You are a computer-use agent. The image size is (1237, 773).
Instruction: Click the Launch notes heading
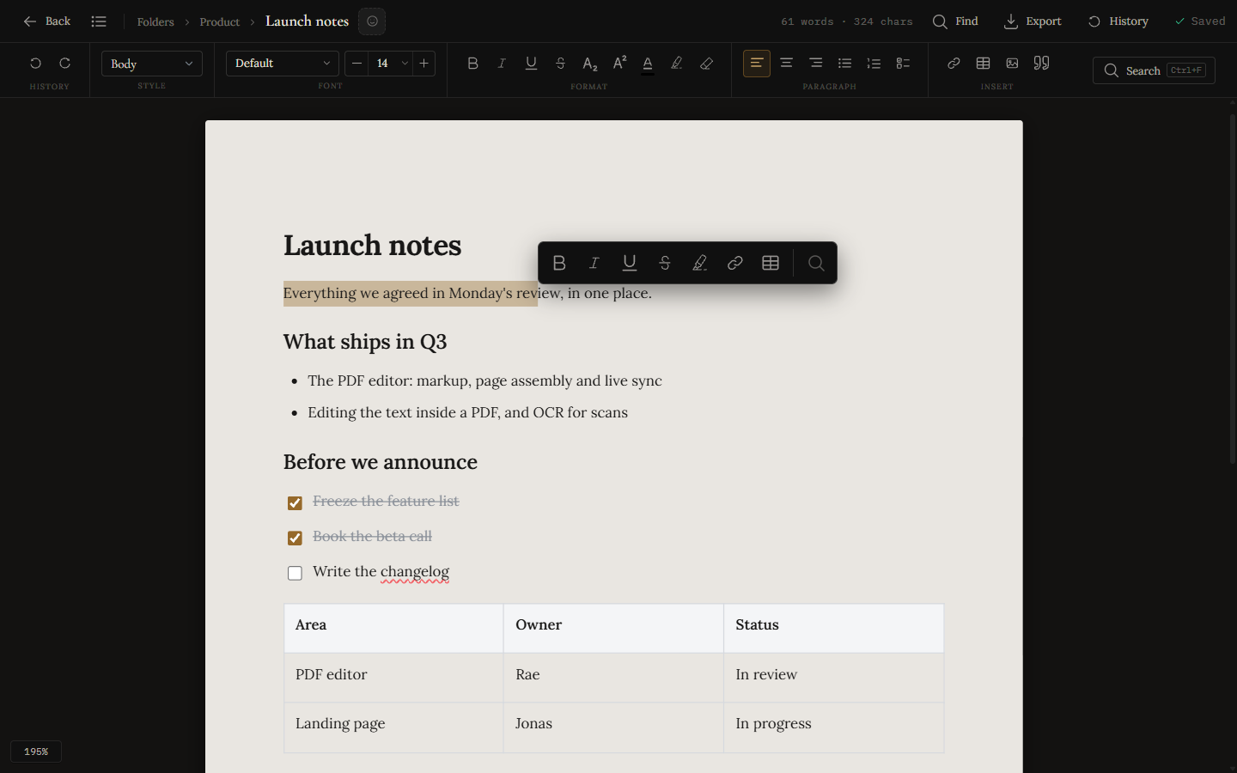coord(372,246)
